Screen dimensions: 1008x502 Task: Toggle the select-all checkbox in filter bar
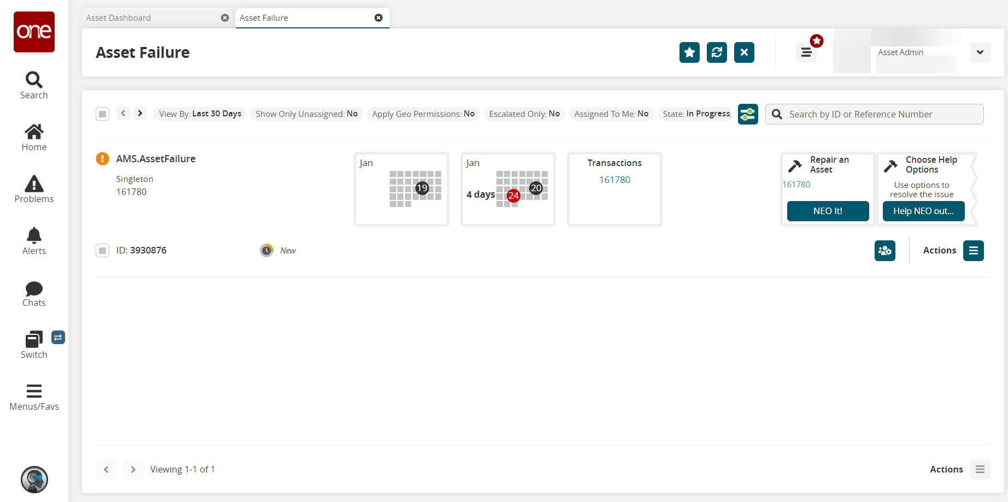[x=102, y=114]
